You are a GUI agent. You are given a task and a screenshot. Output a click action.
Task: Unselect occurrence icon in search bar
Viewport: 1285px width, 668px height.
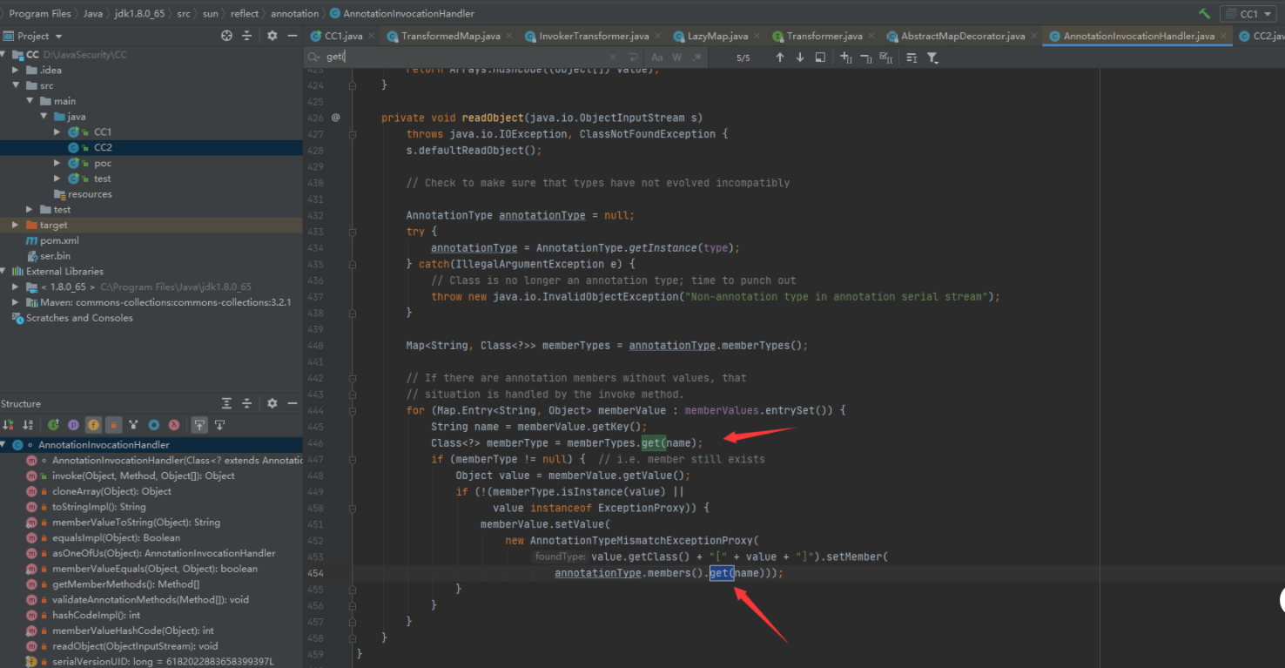(x=865, y=57)
